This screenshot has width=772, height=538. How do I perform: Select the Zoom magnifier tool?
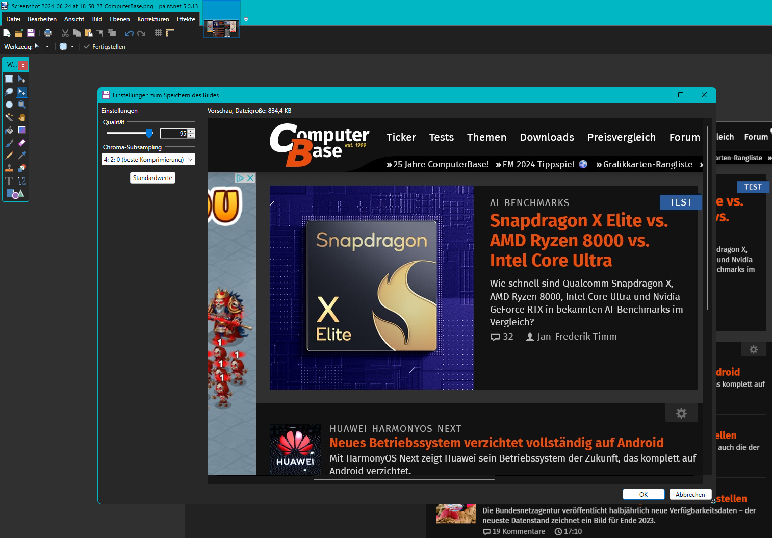point(22,104)
